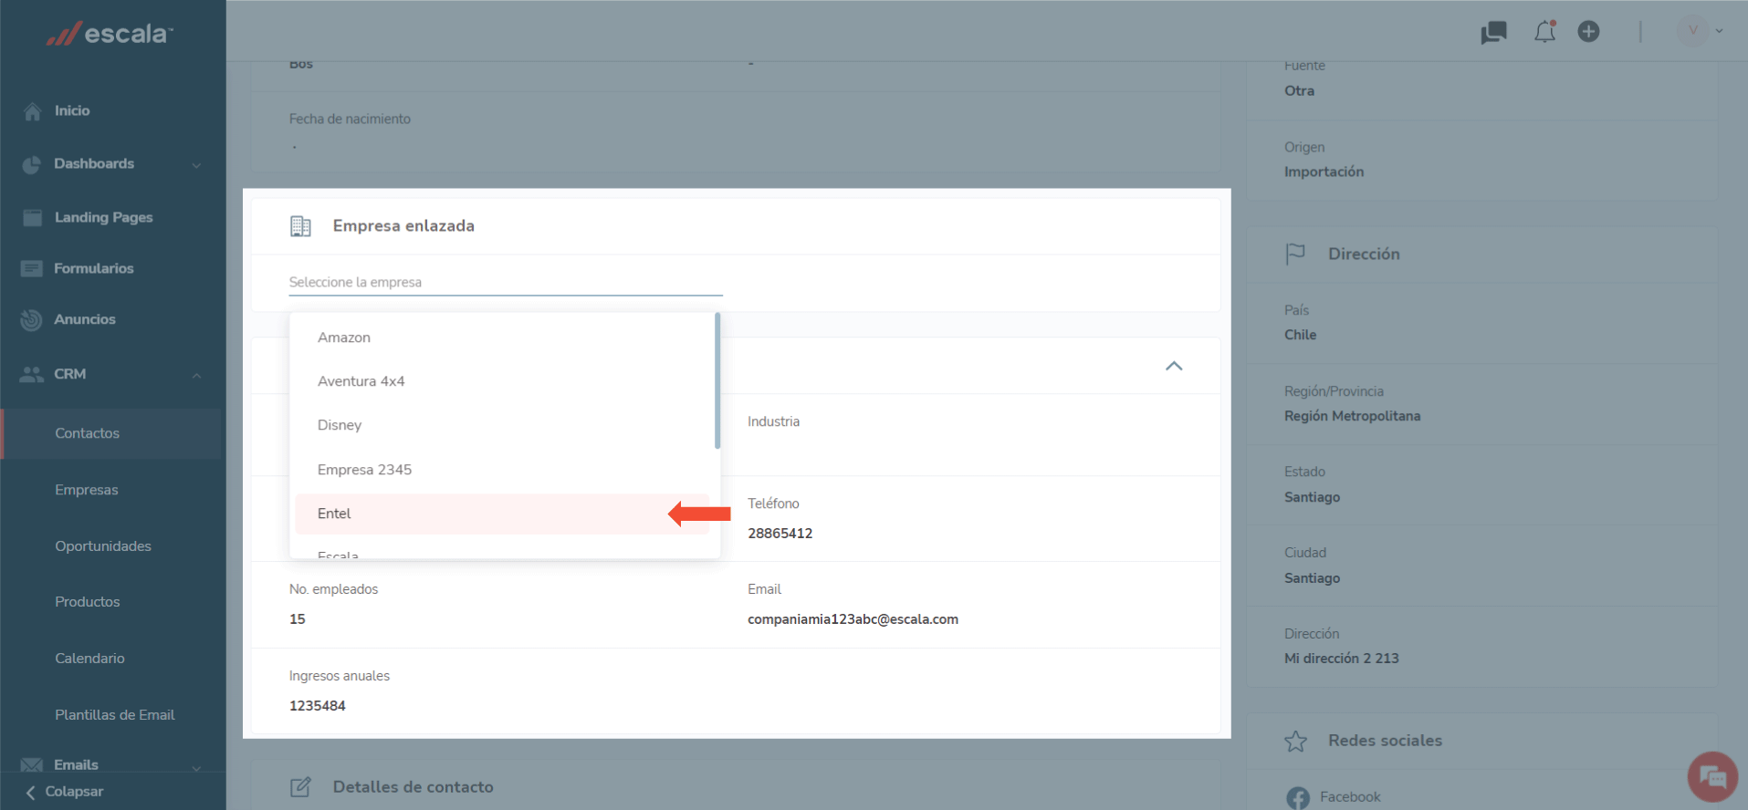Click the Fuente value Otra
Screen dimensions: 1748x810
[x=1299, y=90]
